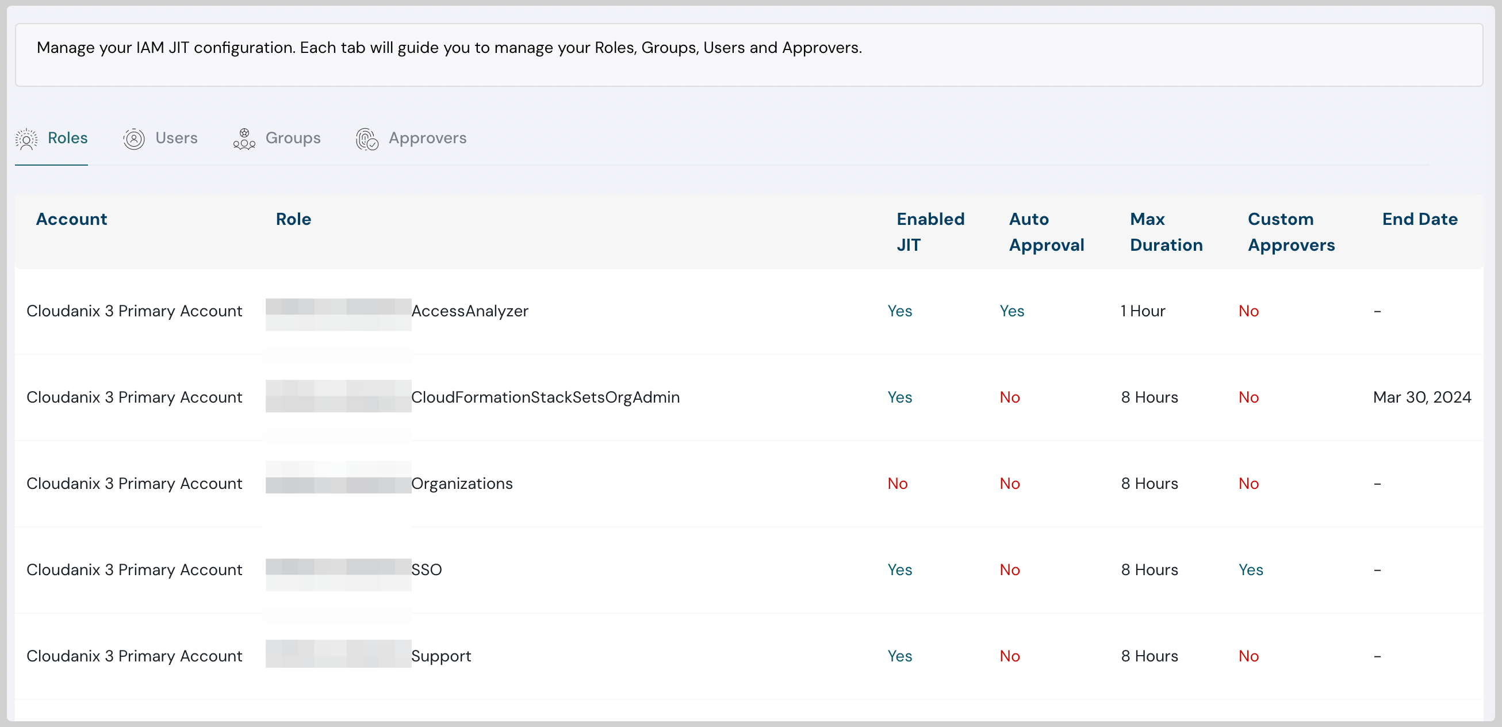Click the Role column header
1502x727 pixels.
293,219
